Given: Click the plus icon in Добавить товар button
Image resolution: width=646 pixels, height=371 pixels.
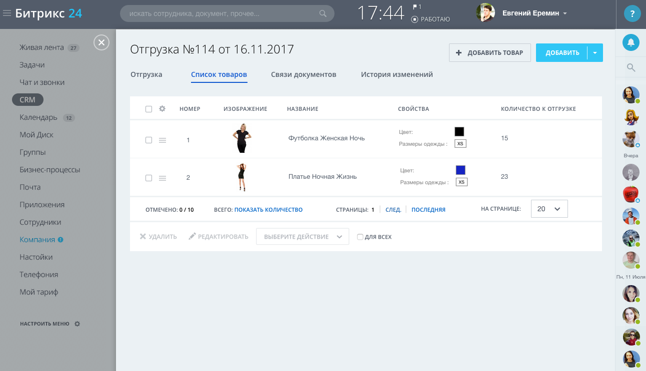Looking at the screenshot, I should tap(459, 52).
